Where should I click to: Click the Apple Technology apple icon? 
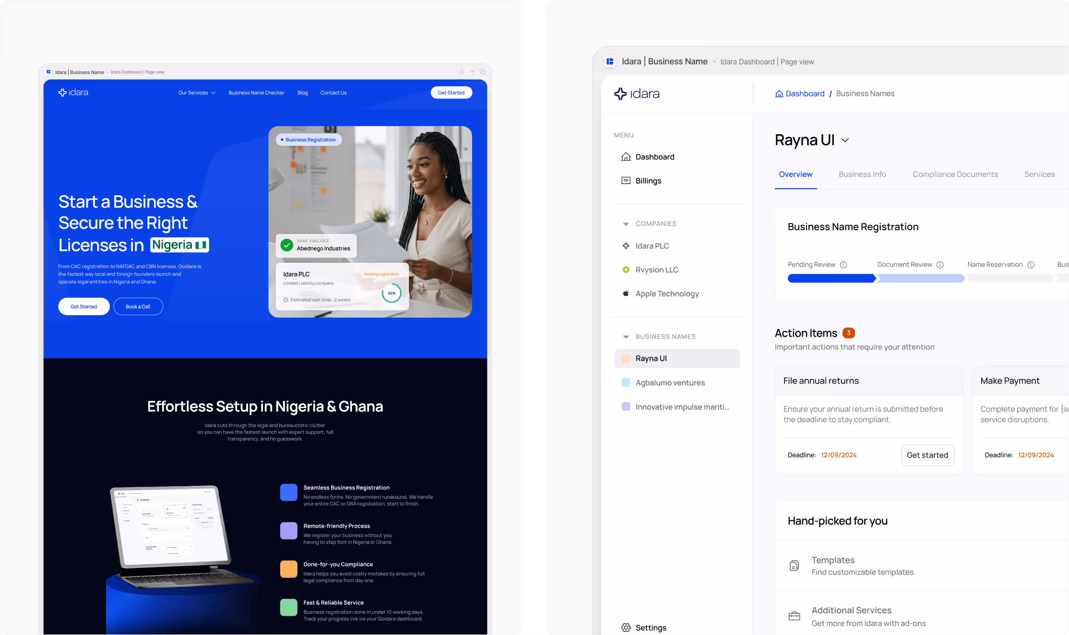point(626,294)
